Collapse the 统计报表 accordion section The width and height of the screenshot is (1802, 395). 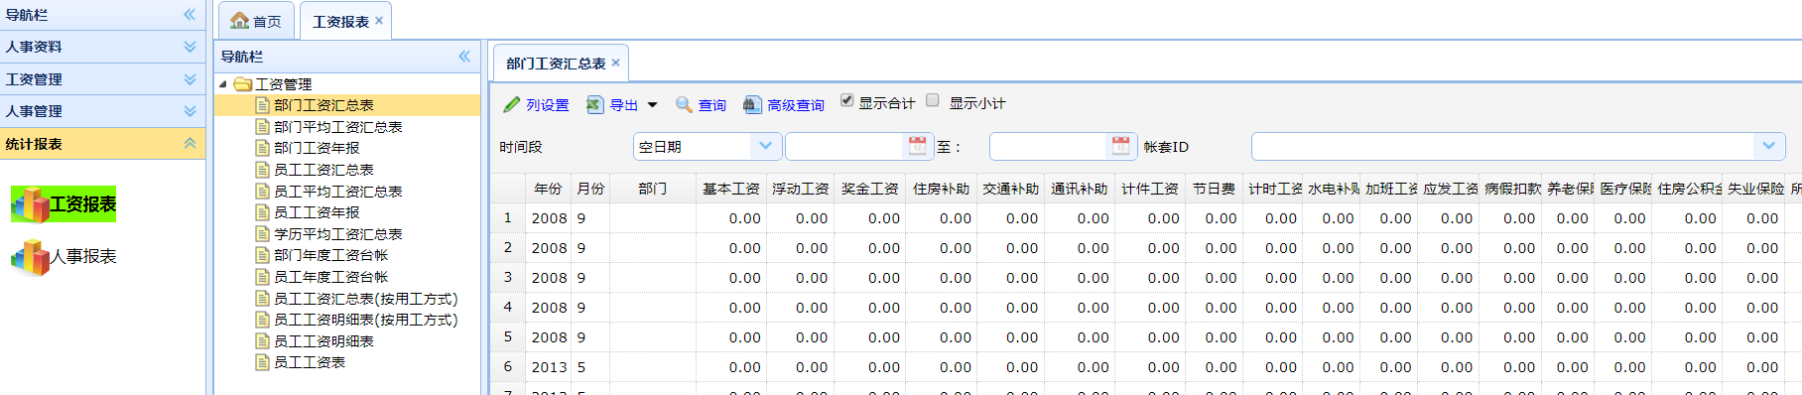coord(190,144)
